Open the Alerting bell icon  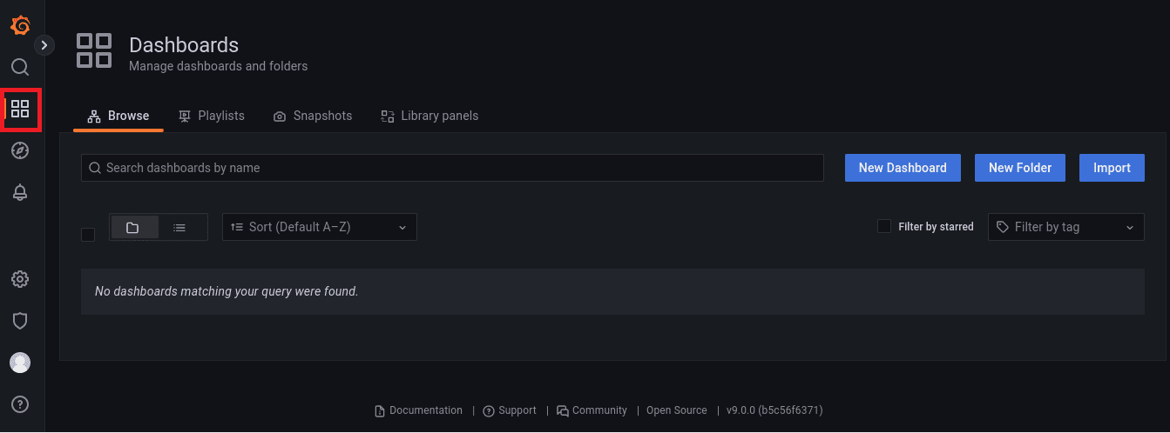[x=20, y=192]
